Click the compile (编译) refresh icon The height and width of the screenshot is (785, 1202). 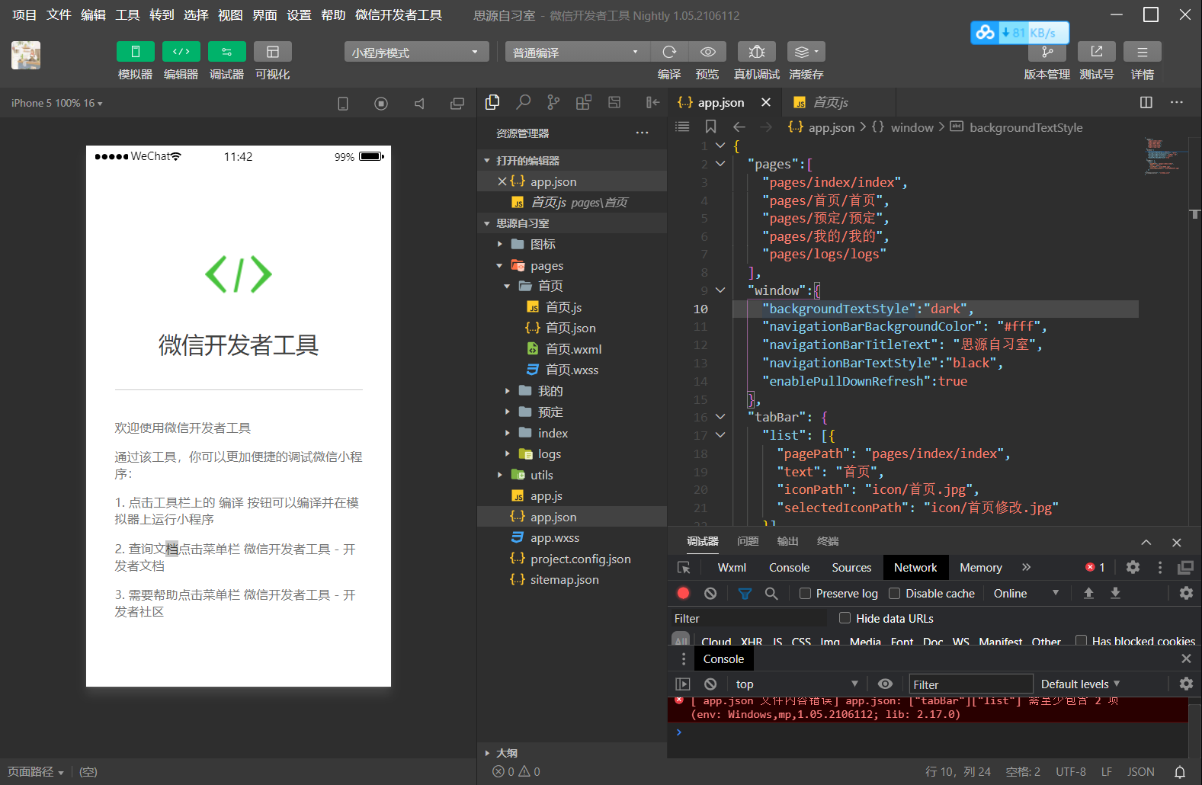click(669, 52)
